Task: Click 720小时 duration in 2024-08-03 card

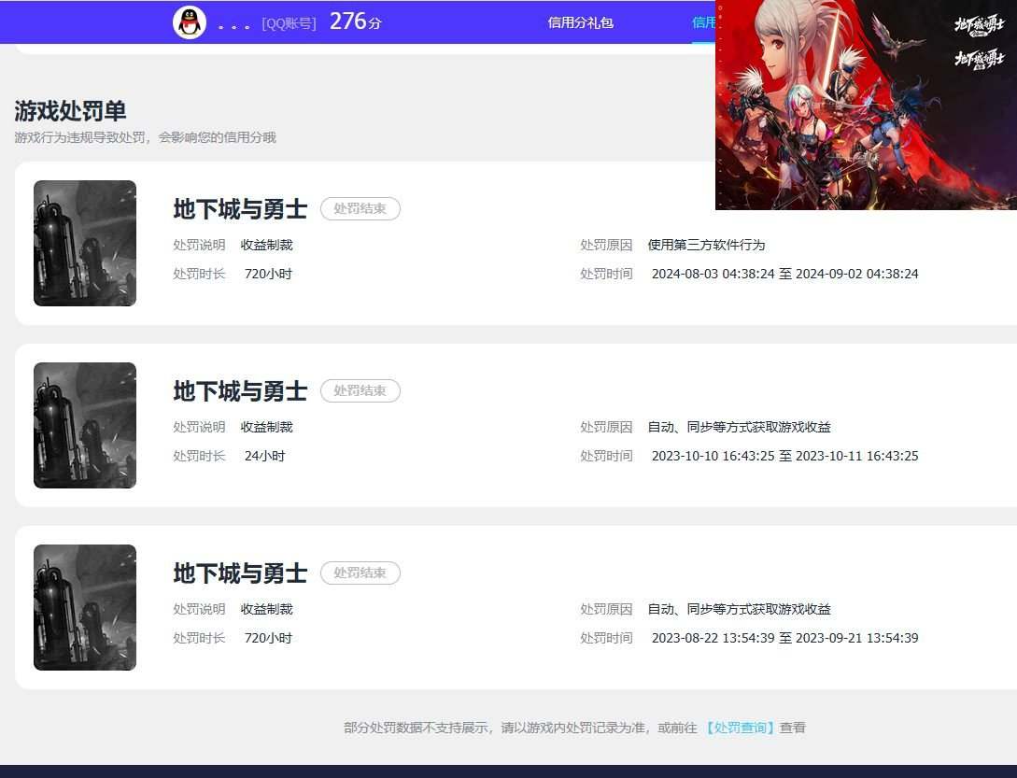Action: 268,274
